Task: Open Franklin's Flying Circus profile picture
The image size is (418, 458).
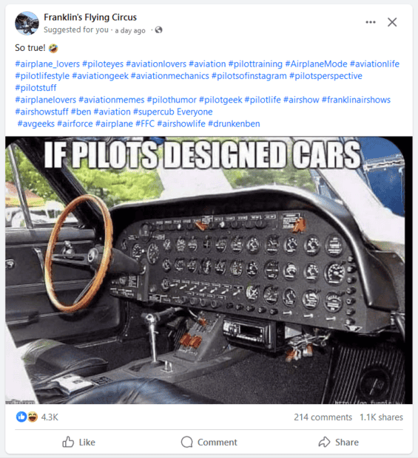Action: pyautogui.click(x=27, y=23)
